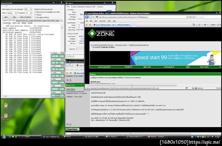This screenshot has width=222, height=146.
Task: Click IE Stop loading red X icon
Action: coord(194,17)
